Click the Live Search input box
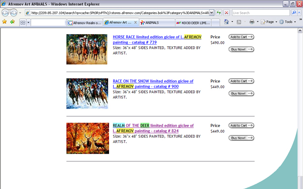This screenshot has height=189, width=303. click(260, 13)
